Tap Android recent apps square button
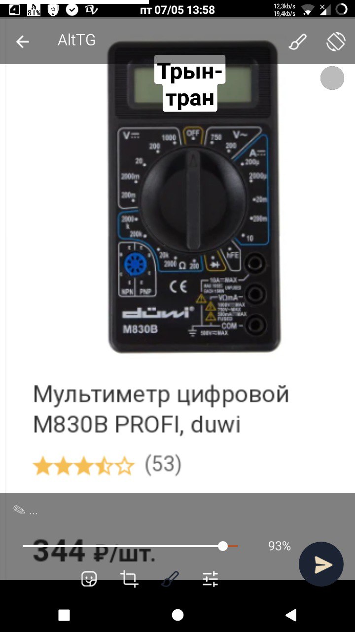 (x=64, y=615)
